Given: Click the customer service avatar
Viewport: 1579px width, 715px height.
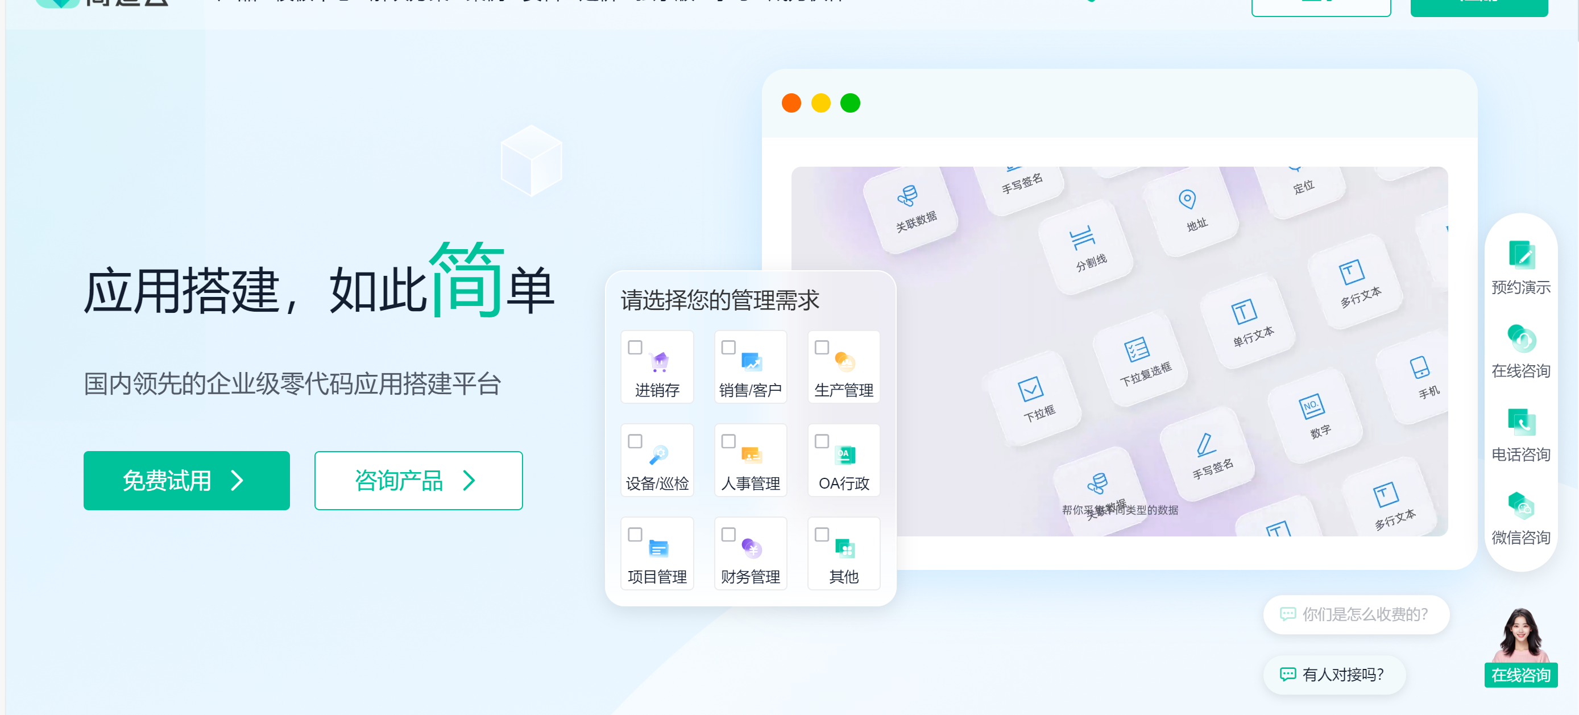Looking at the screenshot, I should (1521, 635).
